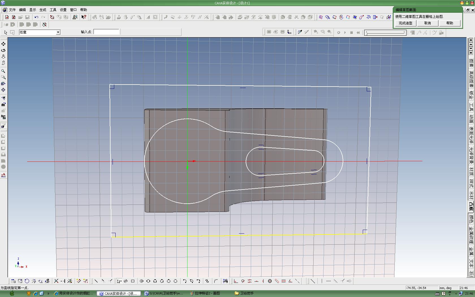Click the Undo arrow in the toolbar
The image size is (475, 297).
(36, 17)
